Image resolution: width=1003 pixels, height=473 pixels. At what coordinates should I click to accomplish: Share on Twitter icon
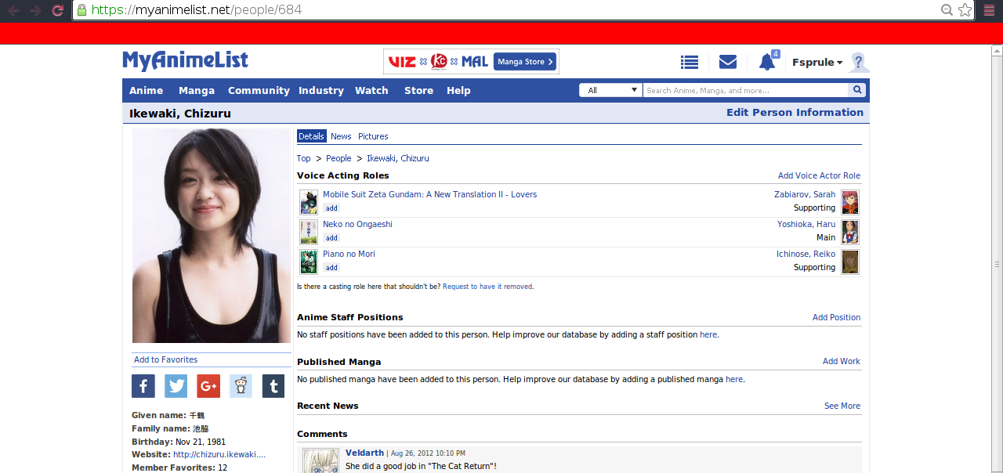point(176,386)
